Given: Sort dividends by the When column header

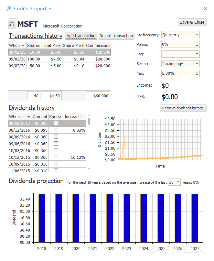Looking at the screenshot, I should tap(20, 116).
